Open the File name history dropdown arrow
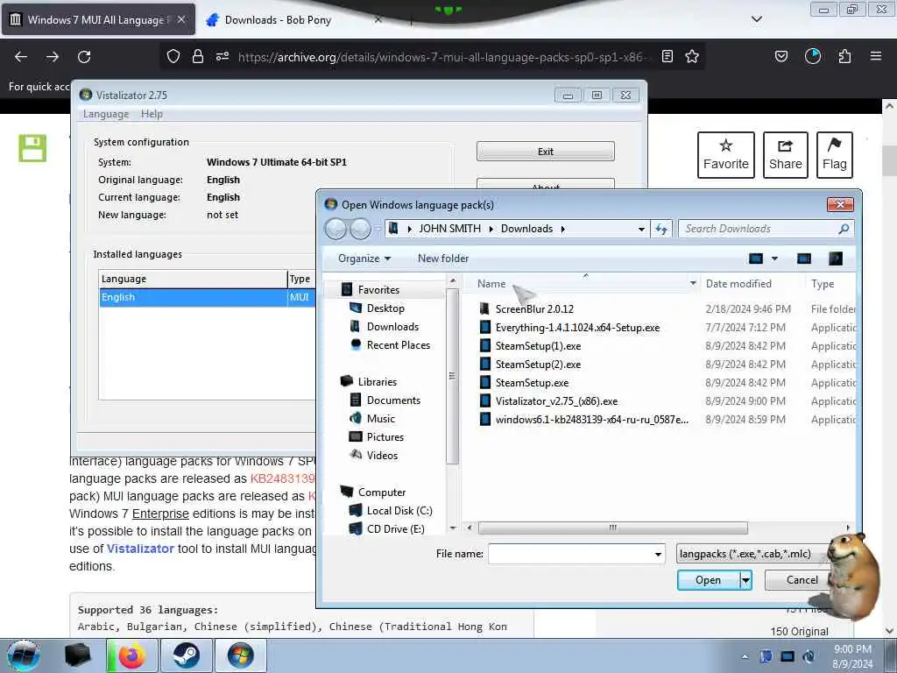Screen dimensions: 897x673 point(658,554)
